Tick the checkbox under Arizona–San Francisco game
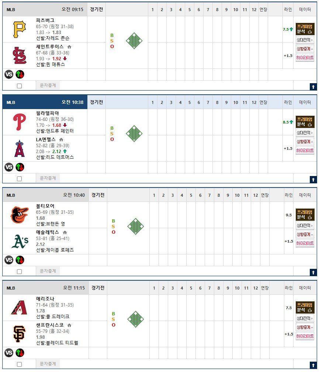Screen dimensions: 319x372 [x=20, y=364]
